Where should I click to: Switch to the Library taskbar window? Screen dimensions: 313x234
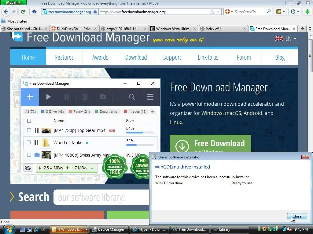point(230,229)
